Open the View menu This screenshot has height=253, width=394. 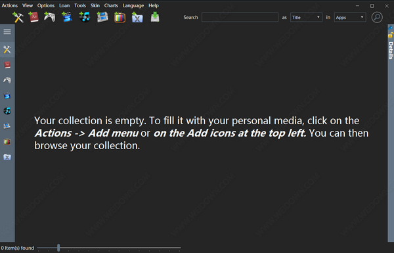(x=28, y=5)
